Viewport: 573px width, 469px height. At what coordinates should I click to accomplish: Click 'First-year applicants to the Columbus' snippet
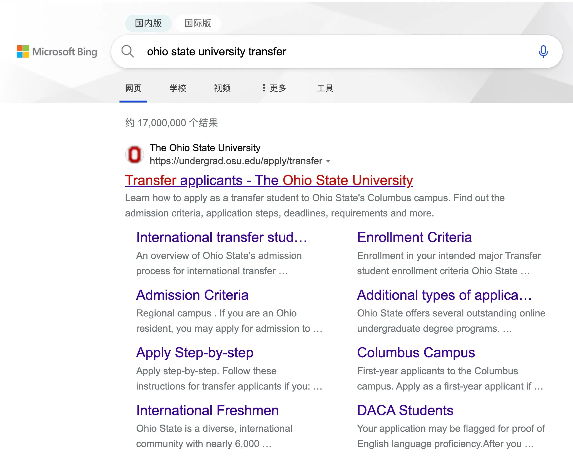tap(450, 378)
